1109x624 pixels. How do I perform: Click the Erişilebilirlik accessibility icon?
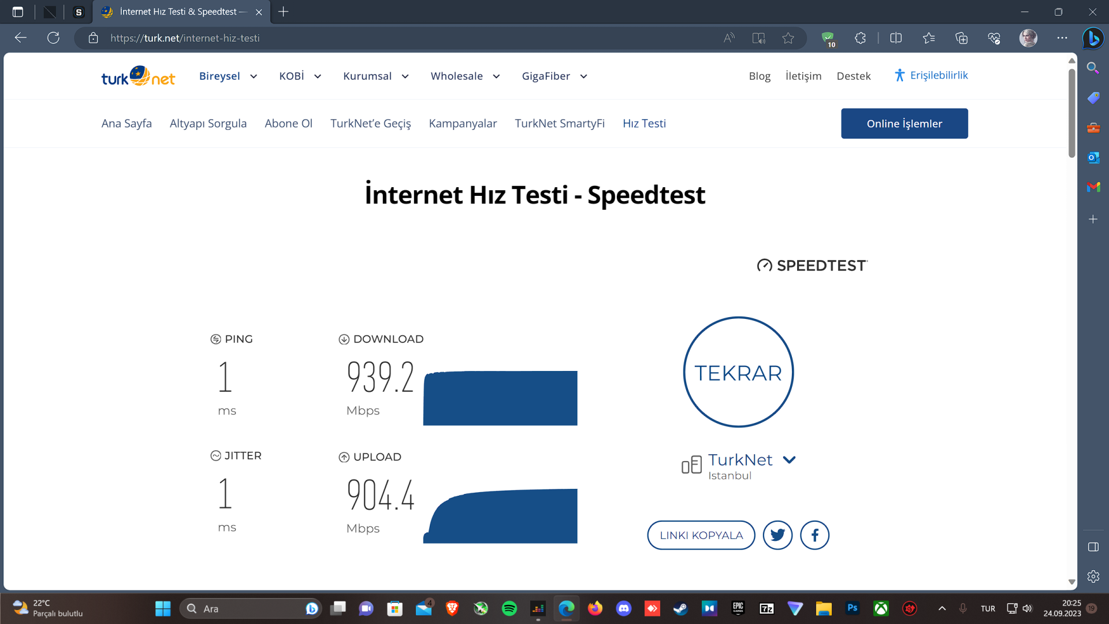coord(899,75)
